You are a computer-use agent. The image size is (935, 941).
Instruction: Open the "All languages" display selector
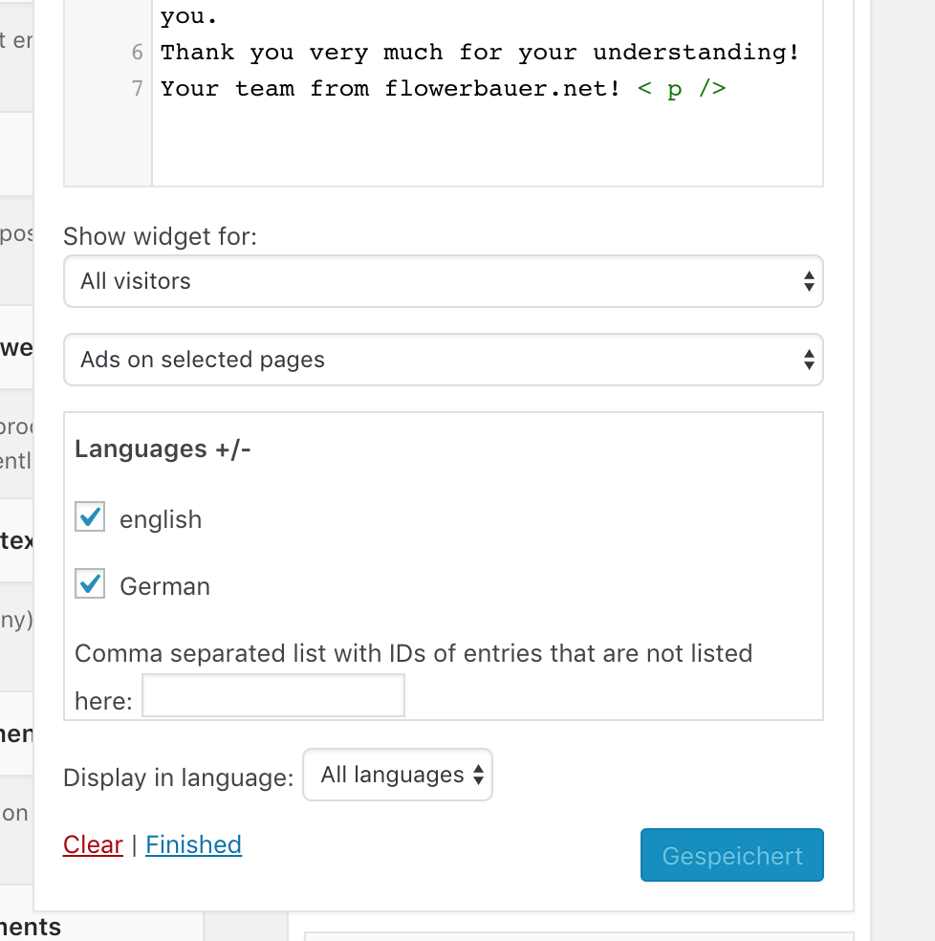[x=398, y=775]
